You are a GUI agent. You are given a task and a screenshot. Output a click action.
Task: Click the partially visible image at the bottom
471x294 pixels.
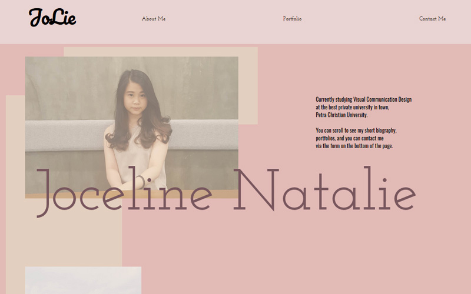click(82, 280)
